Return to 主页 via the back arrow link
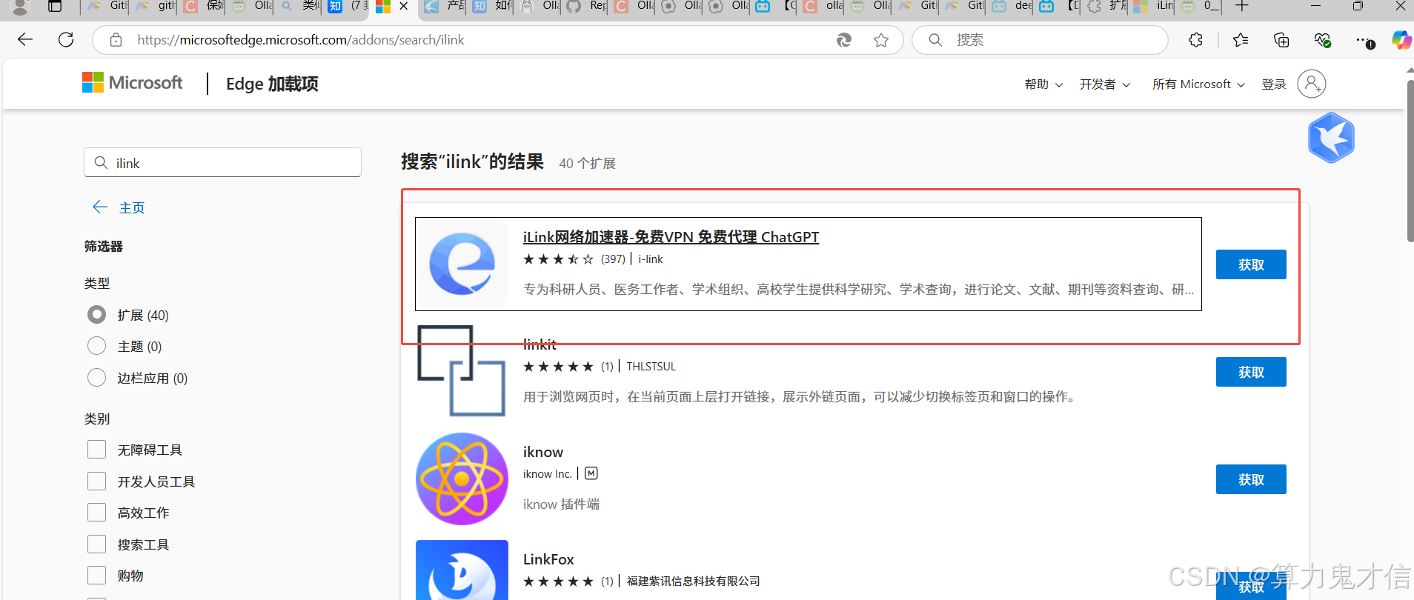 tap(119, 207)
